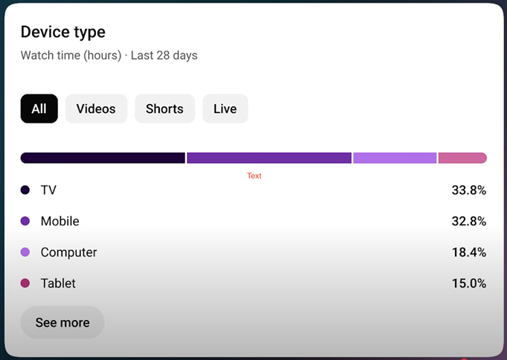
Task: Select the TV legend label
Action: [x=48, y=190]
